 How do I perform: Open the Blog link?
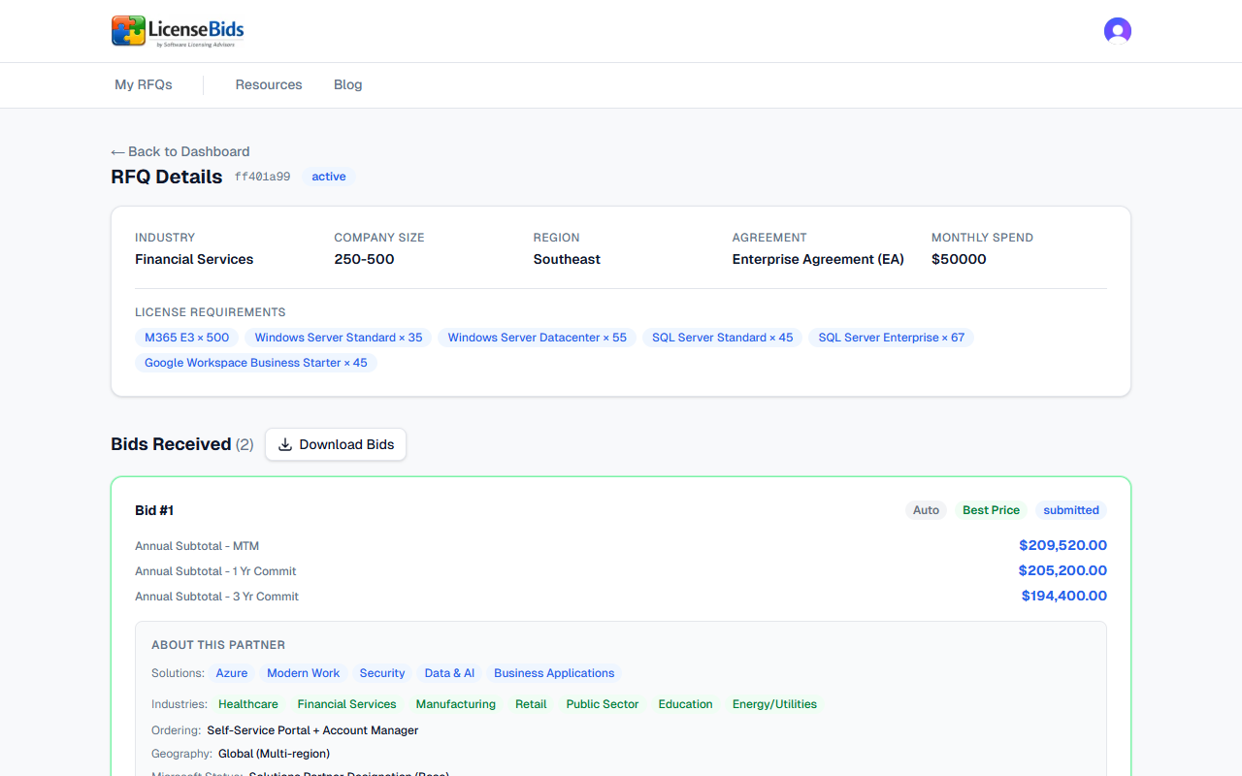coord(347,85)
